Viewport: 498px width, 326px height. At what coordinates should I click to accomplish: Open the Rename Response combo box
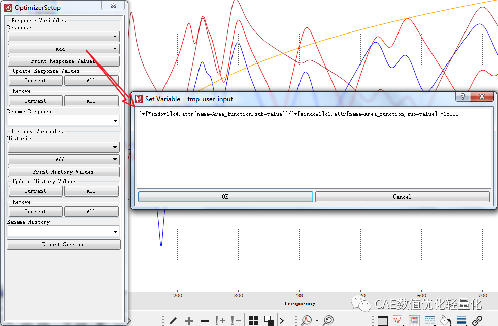click(x=63, y=121)
